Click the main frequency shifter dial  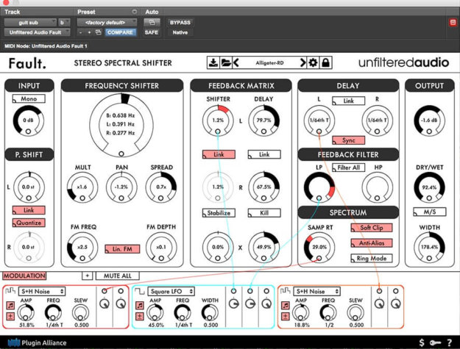[x=121, y=126]
